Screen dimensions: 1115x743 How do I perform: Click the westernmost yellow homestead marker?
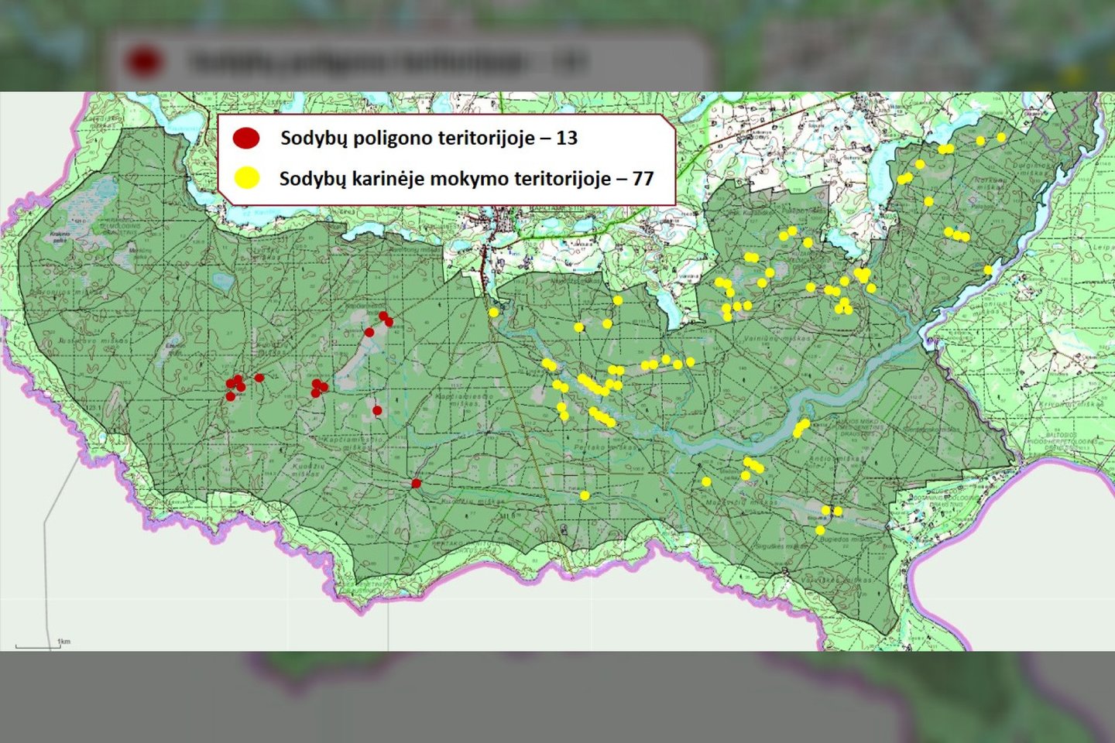[x=493, y=313]
